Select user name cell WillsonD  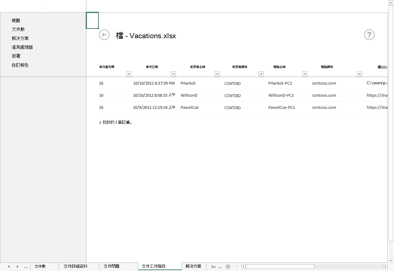[x=189, y=95]
